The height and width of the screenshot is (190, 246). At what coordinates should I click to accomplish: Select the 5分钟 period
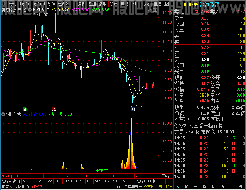pyautogui.click(x=36, y=4)
